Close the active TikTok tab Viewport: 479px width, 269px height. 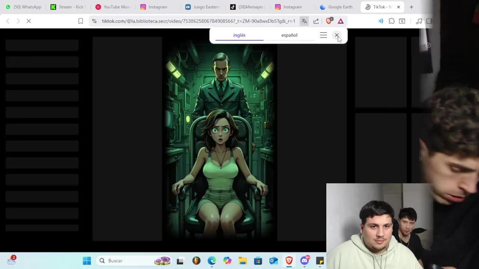coord(399,7)
